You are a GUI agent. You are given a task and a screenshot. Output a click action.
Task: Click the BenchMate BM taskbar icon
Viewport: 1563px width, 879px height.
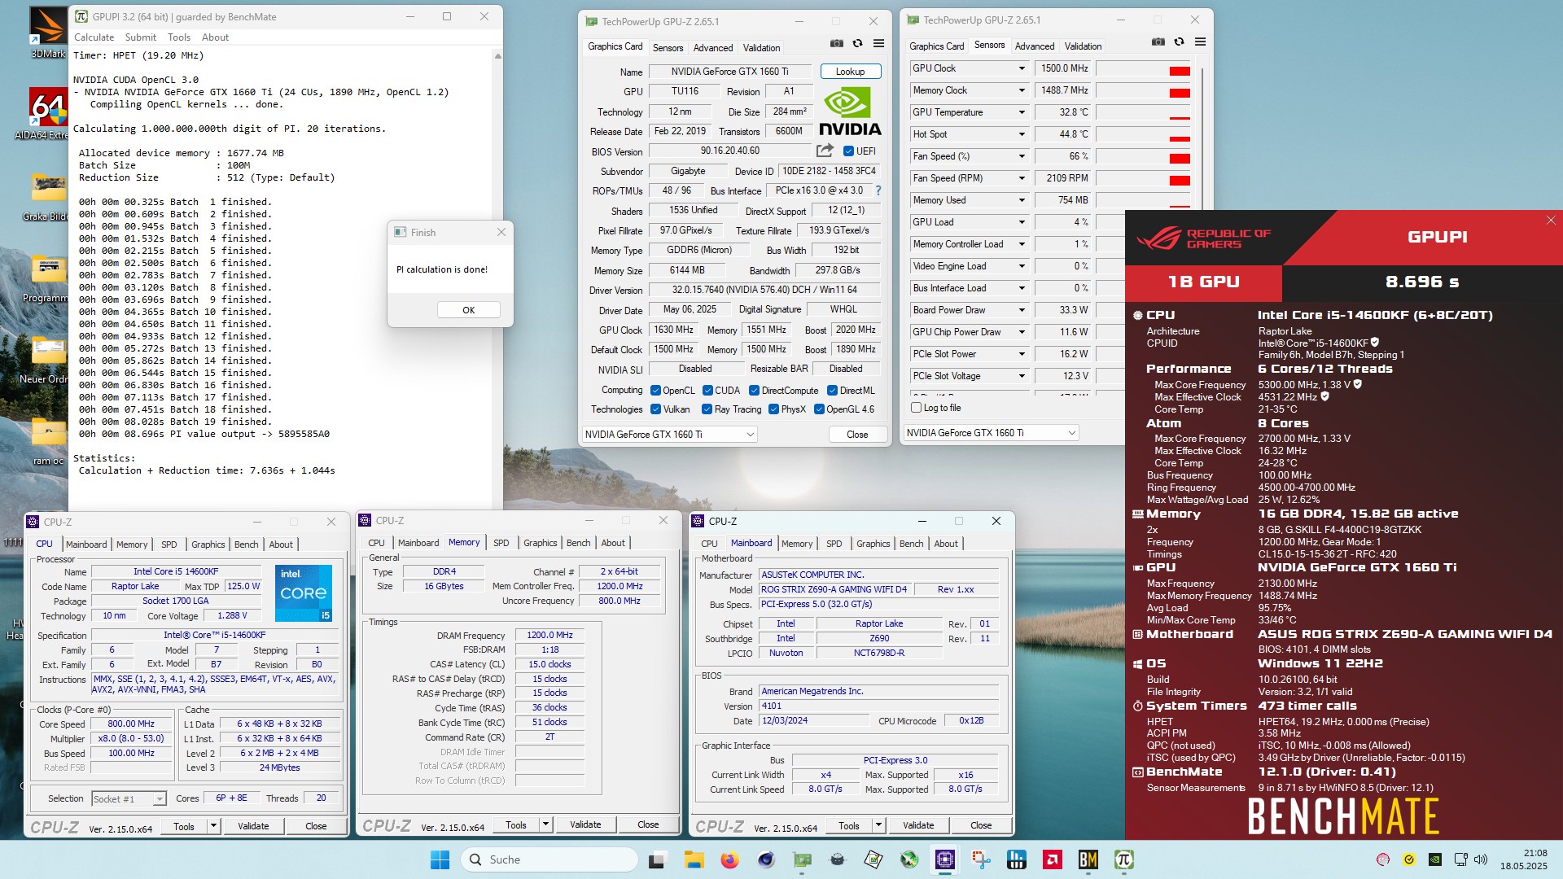[x=1088, y=859]
